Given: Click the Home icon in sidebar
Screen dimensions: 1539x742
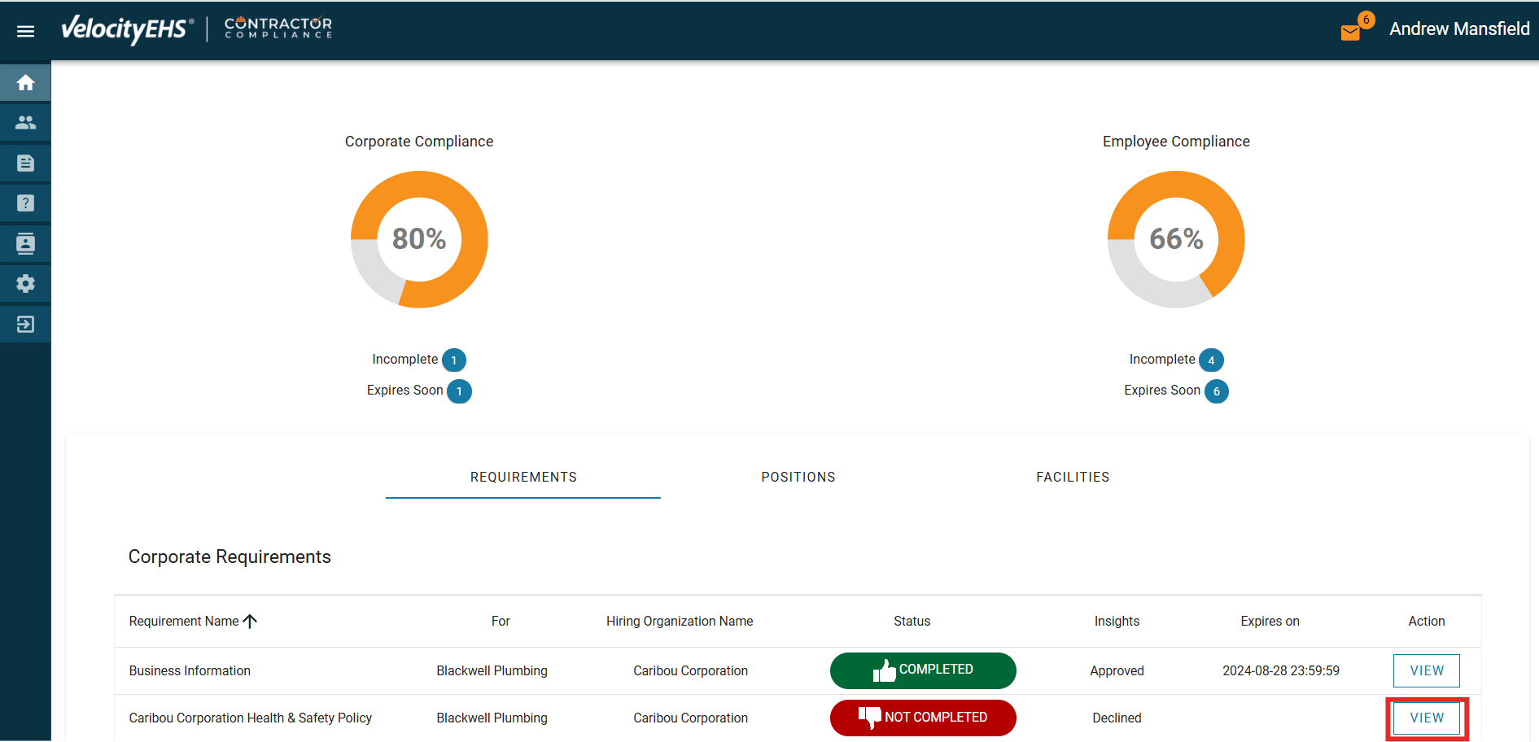Looking at the screenshot, I should click(x=25, y=83).
